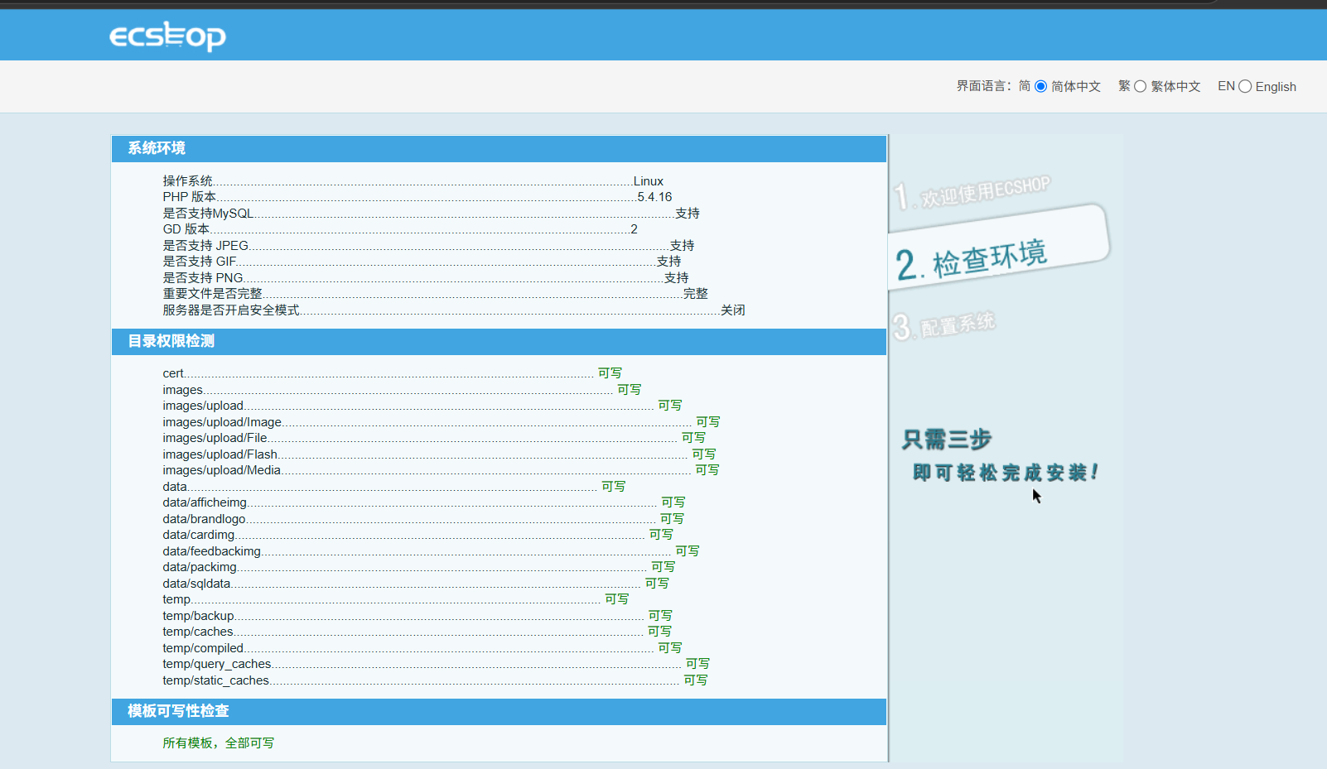
Task: Click the 目录权限检测 section header
Action: tap(499, 341)
